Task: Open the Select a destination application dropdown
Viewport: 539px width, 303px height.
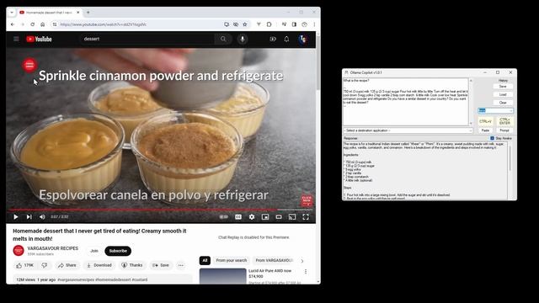Action: [408, 130]
